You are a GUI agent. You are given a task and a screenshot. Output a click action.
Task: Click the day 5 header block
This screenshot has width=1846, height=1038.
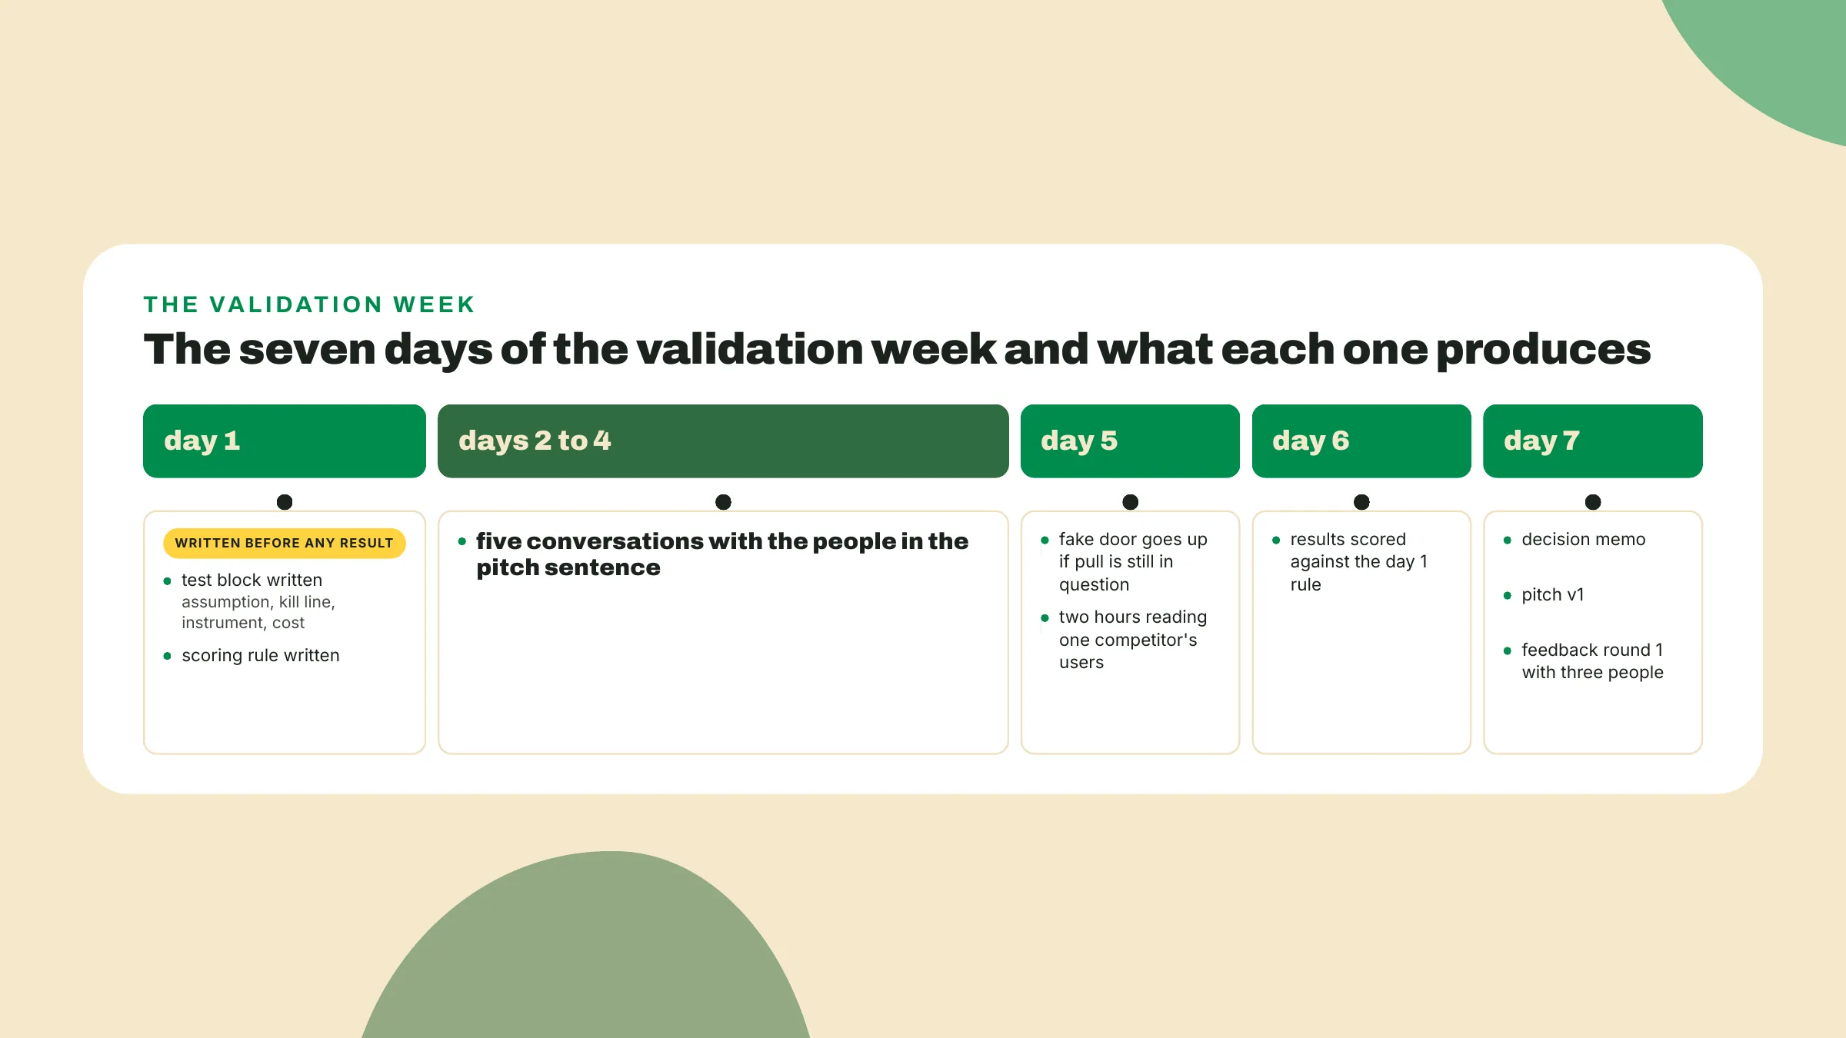click(x=1130, y=441)
